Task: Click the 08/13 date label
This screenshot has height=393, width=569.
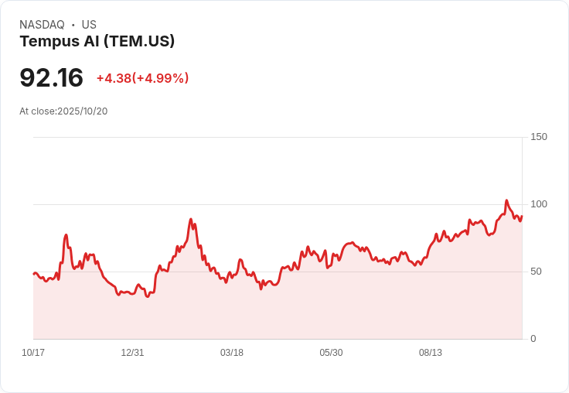Action: (x=431, y=353)
